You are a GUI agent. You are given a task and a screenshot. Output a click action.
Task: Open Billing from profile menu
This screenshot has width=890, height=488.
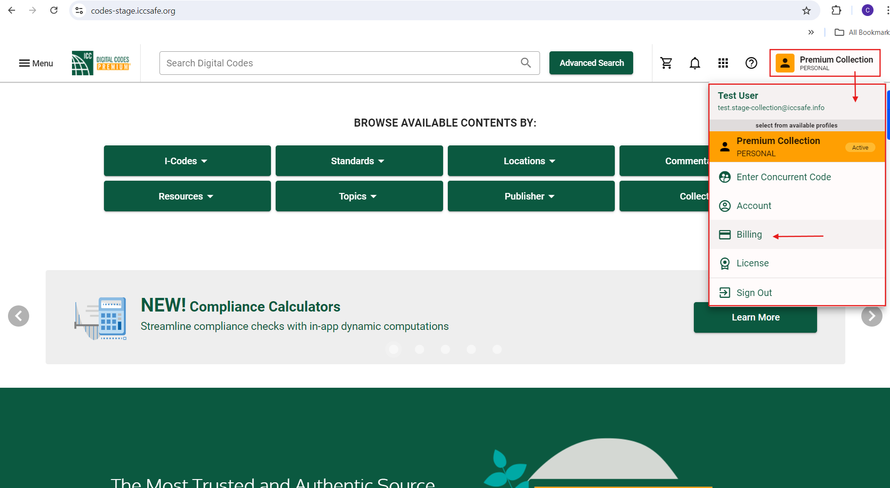pyautogui.click(x=797, y=234)
